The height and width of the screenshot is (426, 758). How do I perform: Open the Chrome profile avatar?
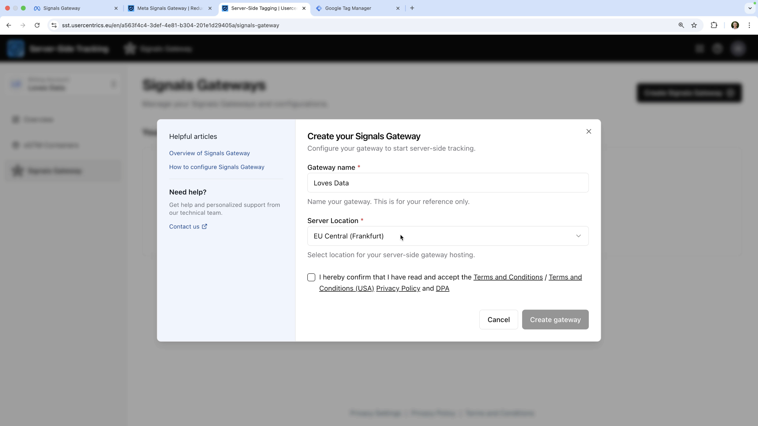[735, 25]
